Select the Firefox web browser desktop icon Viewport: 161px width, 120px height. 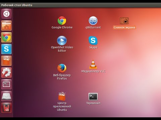pyautogui.click(x=62, y=68)
